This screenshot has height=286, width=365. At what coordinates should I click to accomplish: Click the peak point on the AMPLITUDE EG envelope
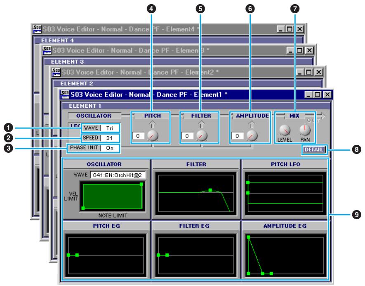point(248,237)
